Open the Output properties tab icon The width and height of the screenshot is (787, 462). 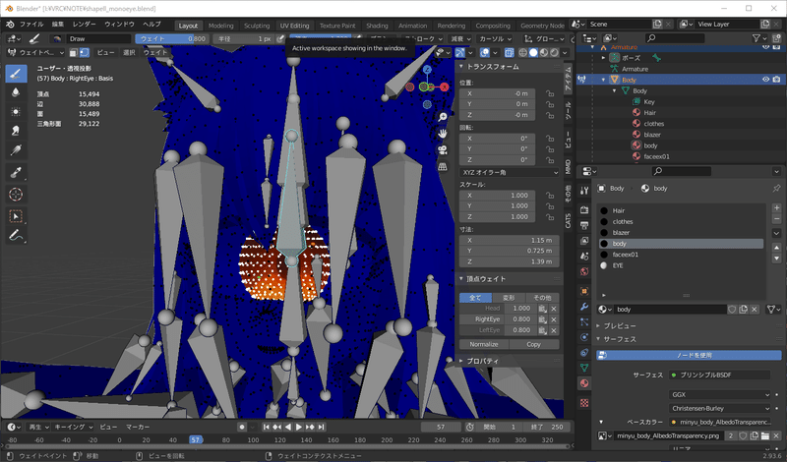pyautogui.click(x=584, y=225)
